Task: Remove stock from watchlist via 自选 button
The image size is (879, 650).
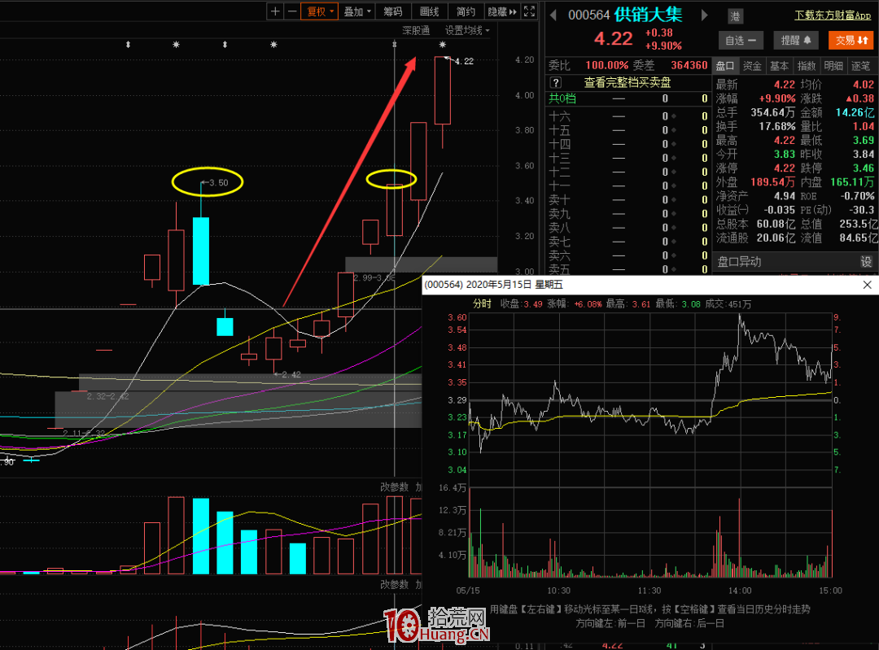Action: pyautogui.click(x=741, y=41)
